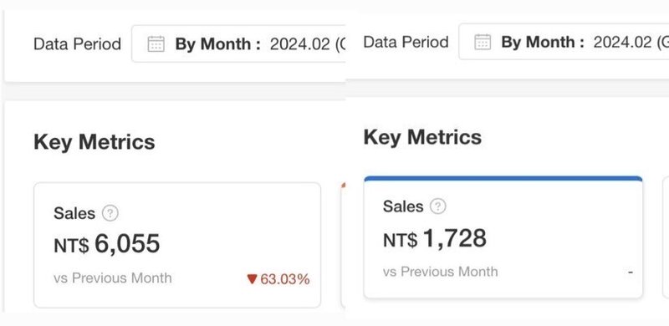669x326 pixels.
Task: Click the Data Period label in the right-hand panel
Action: click(406, 42)
